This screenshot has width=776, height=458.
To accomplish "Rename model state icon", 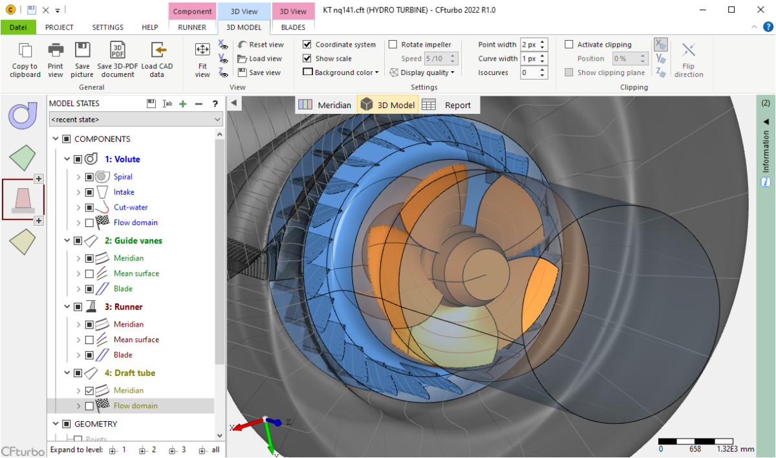I will [x=167, y=104].
